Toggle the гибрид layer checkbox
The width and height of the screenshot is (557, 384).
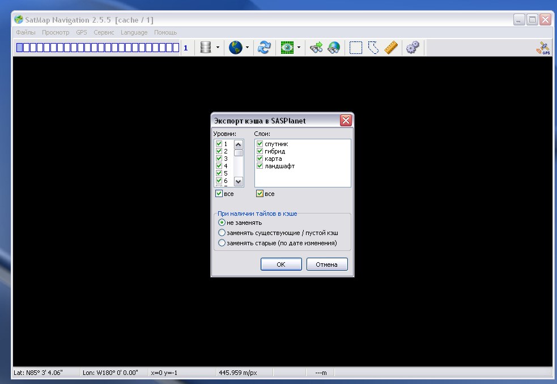coord(260,151)
